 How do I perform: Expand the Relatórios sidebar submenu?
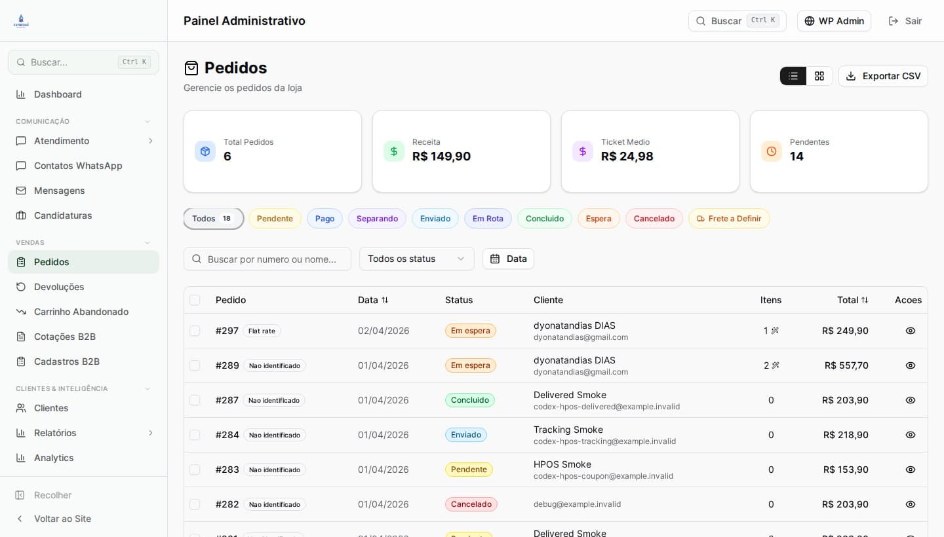click(150, 433)
